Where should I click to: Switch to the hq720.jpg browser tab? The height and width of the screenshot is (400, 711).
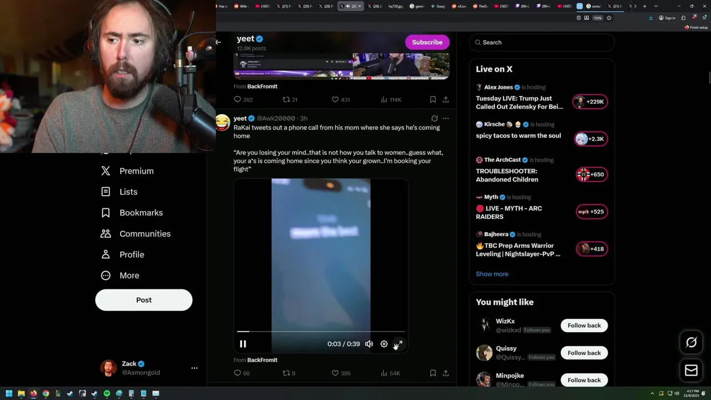tap(394, 6)
